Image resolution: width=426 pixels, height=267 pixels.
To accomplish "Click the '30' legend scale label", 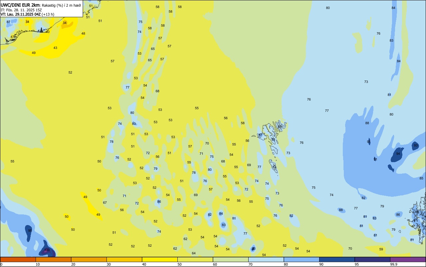I will pyautogui.click(x=108, y=264).
